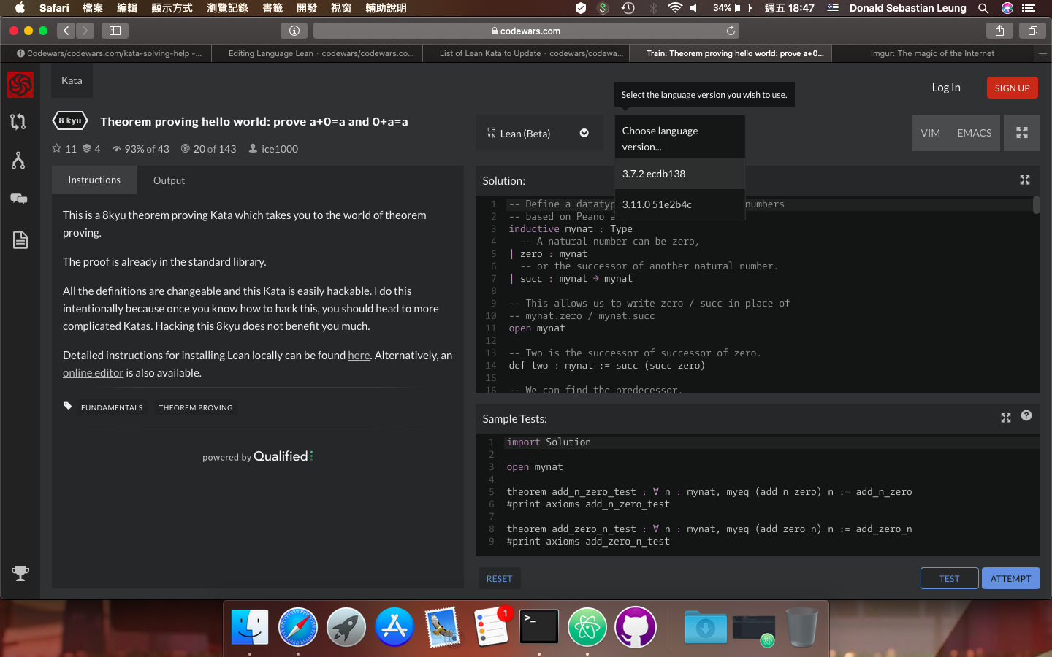The image size is (1052, 657).
Task: Click the '93% of 43' satisfaction rating
Action: tap(140, 148)
